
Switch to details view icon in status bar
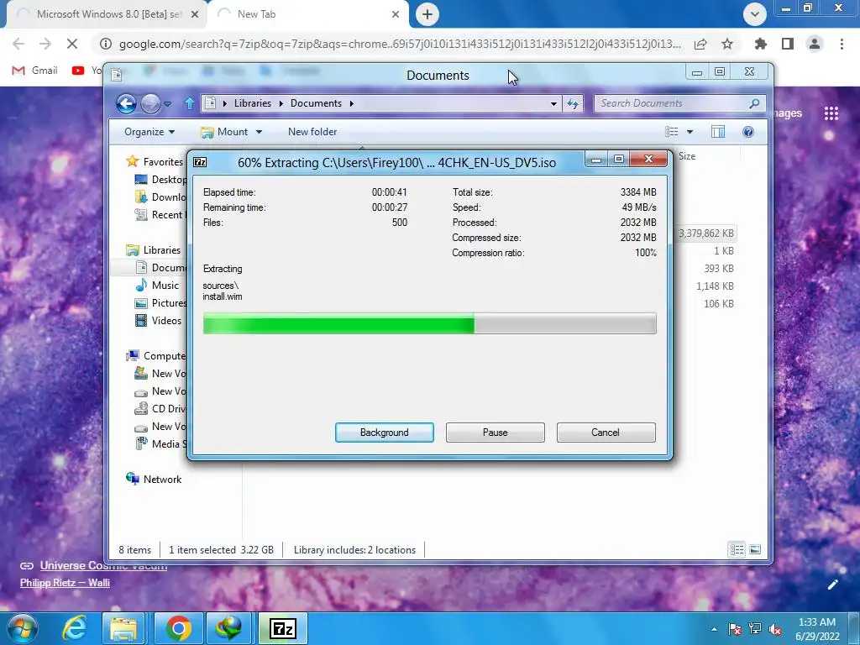tap(737, 549)
